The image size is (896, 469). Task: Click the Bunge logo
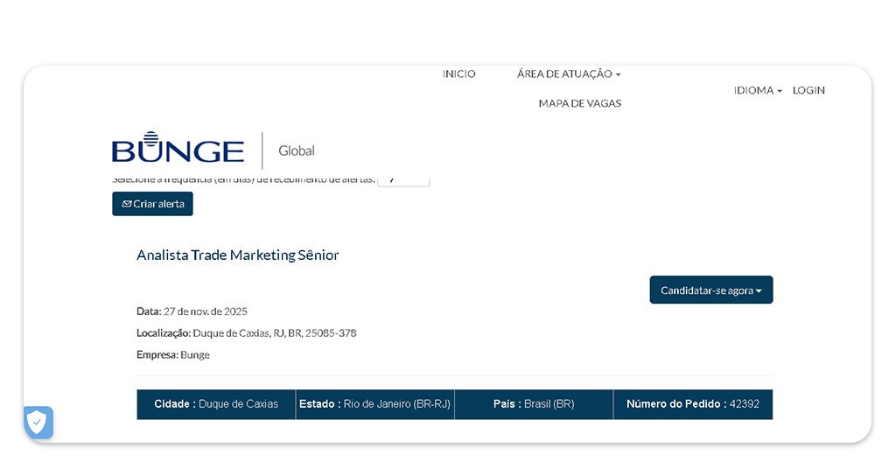coord(178,150)
